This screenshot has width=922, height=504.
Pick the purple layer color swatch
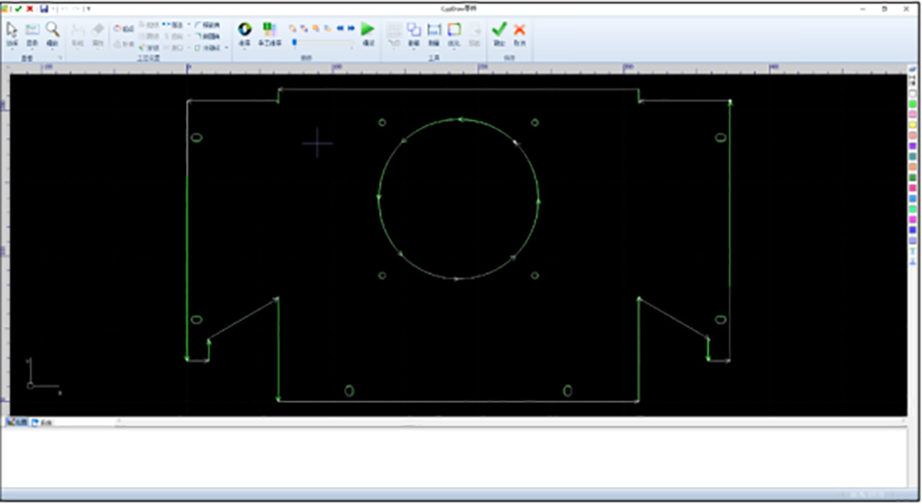click(x=913, y=146)
